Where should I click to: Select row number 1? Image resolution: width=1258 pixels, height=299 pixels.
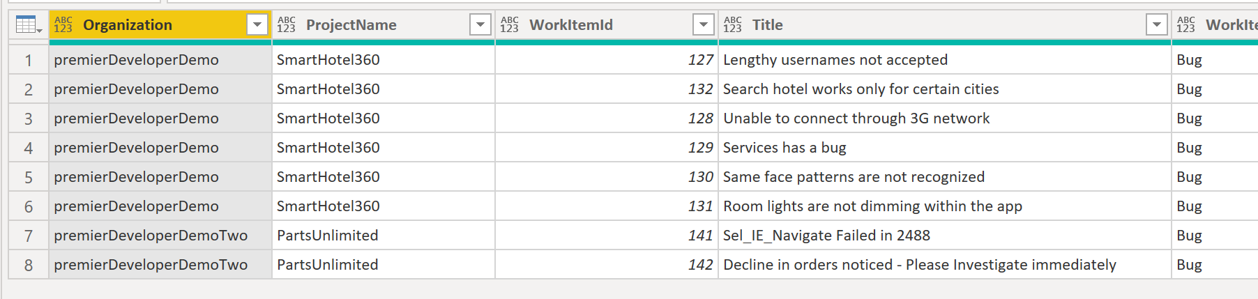(29, 61)
